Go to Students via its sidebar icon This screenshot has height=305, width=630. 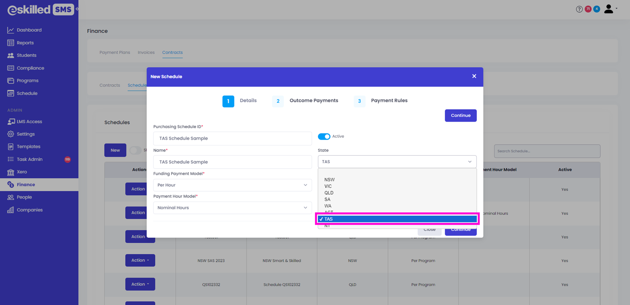pyautogui.click(x=11, y=55)
